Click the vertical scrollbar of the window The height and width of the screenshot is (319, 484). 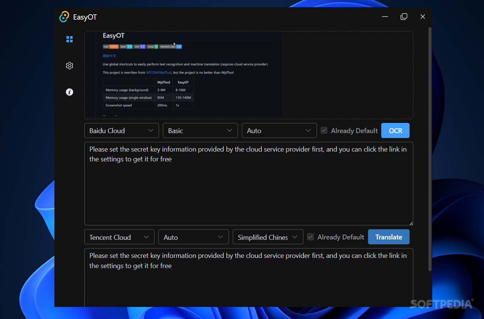430,149
